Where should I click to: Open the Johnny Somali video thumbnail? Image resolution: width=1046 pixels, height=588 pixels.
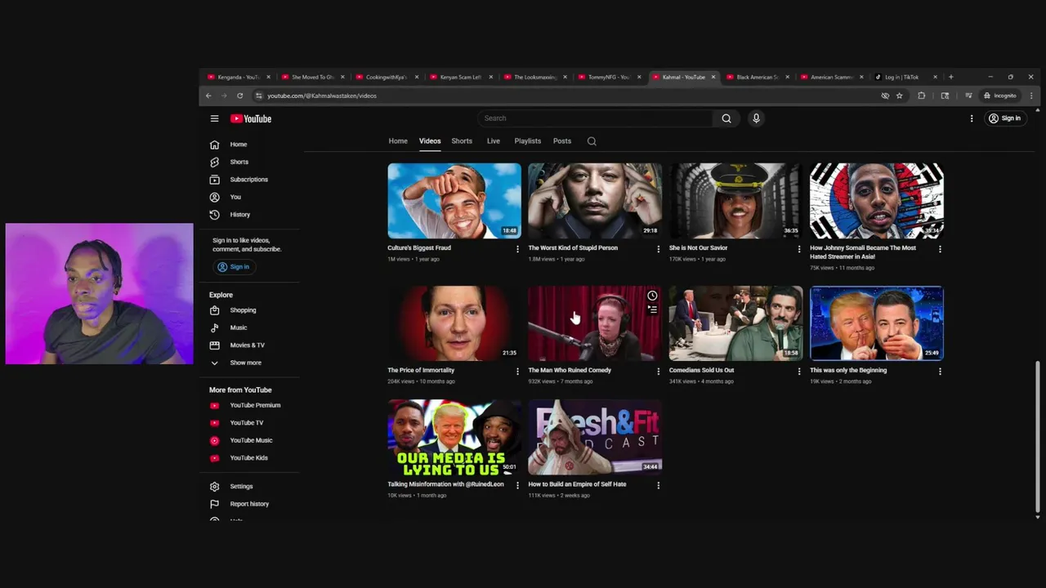[x=877, y=201]
